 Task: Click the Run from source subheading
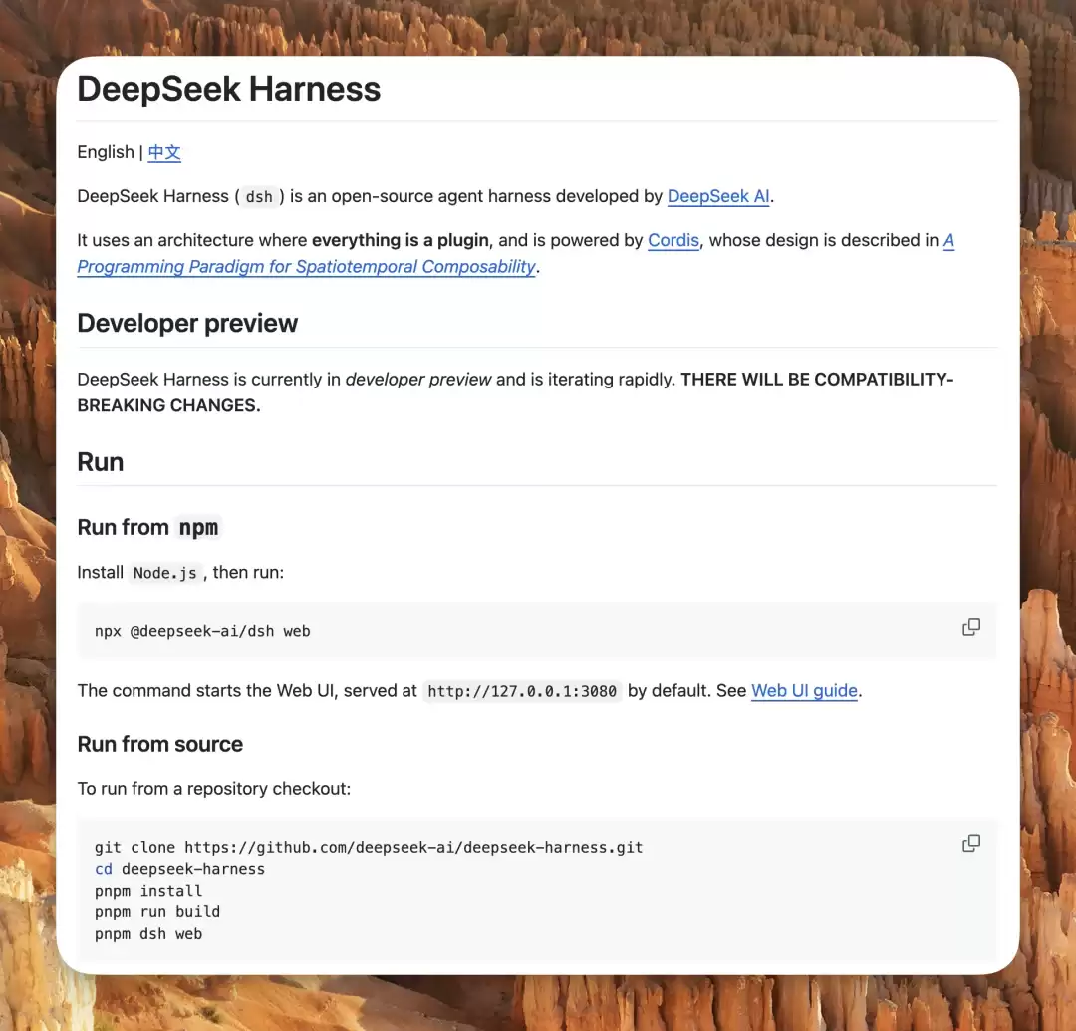[159, 744]
